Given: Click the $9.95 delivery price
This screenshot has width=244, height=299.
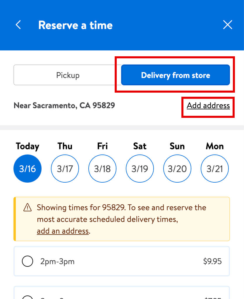Looking at the screenshot, I should click(x=212, y=261).
